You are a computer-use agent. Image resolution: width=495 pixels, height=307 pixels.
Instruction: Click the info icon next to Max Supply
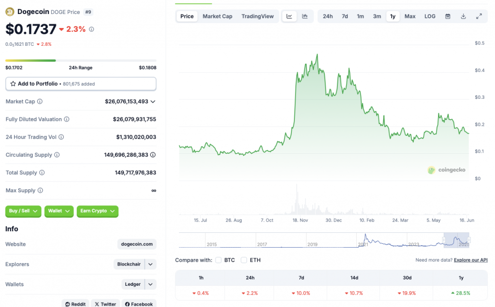point(40,191)
